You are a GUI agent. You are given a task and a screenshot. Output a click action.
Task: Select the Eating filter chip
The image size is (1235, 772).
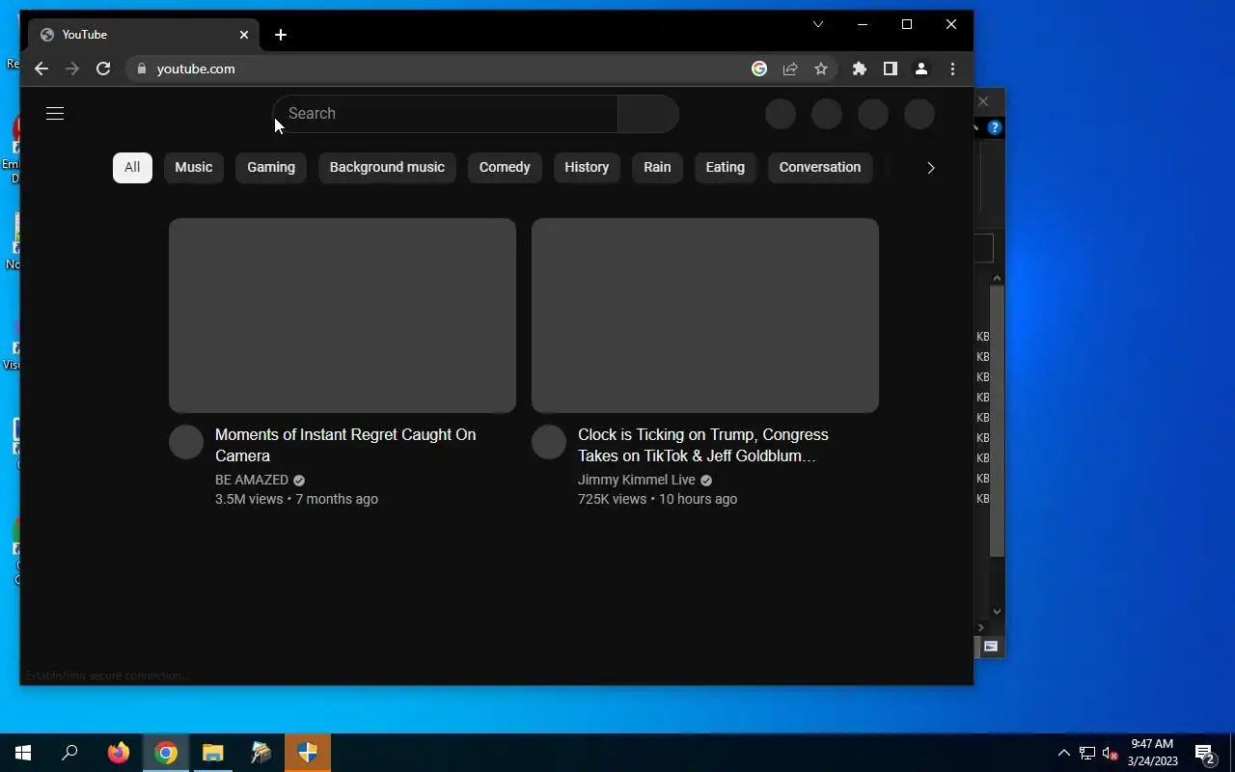tap(726, 167)
